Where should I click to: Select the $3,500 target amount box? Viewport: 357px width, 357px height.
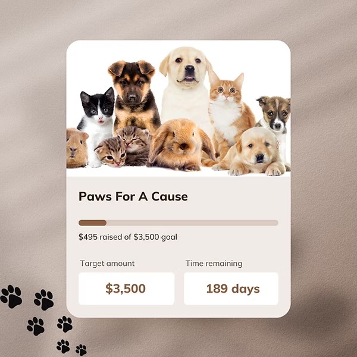coord(126,289)
